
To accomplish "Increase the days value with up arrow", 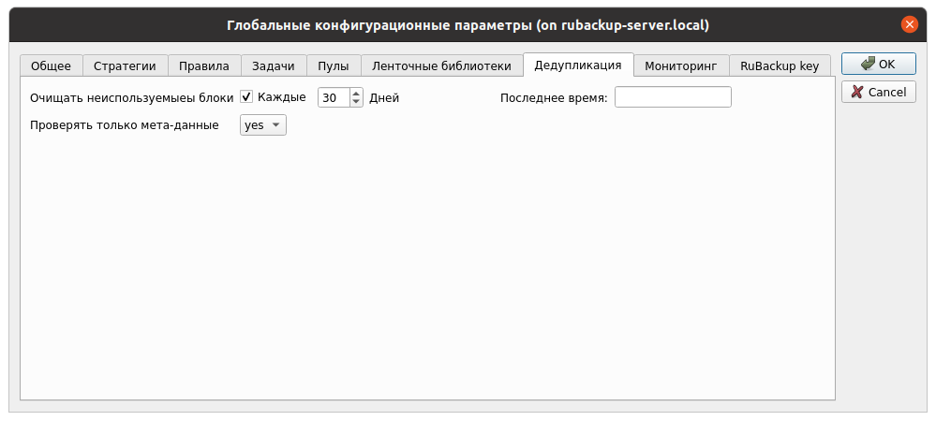I will pos(356,93).
